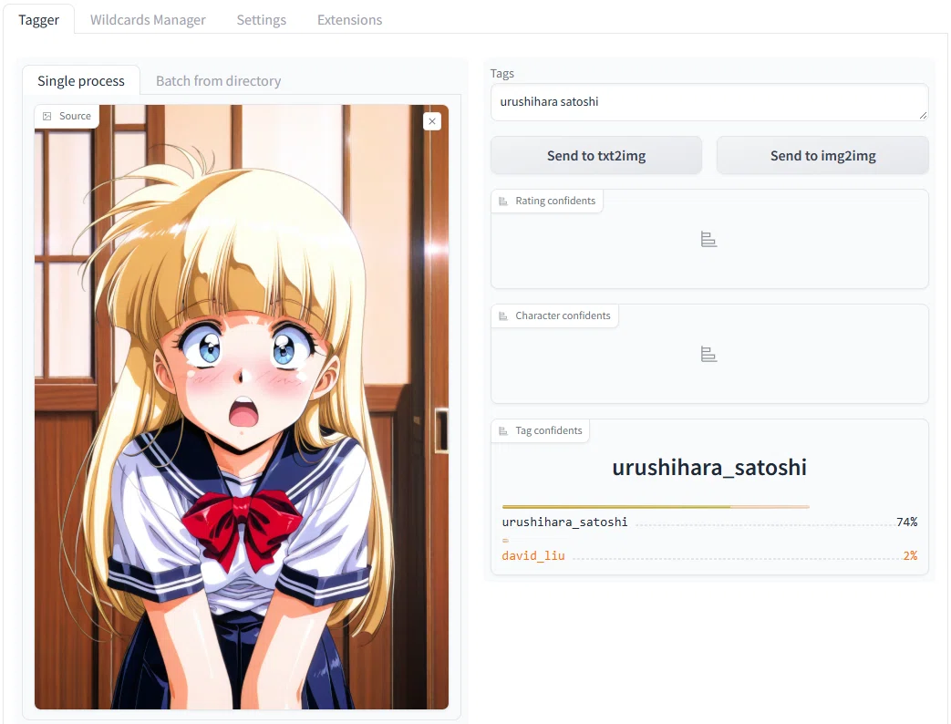Click the Source image icon label
Screen dimensions: 951x724
pos(47,116)
